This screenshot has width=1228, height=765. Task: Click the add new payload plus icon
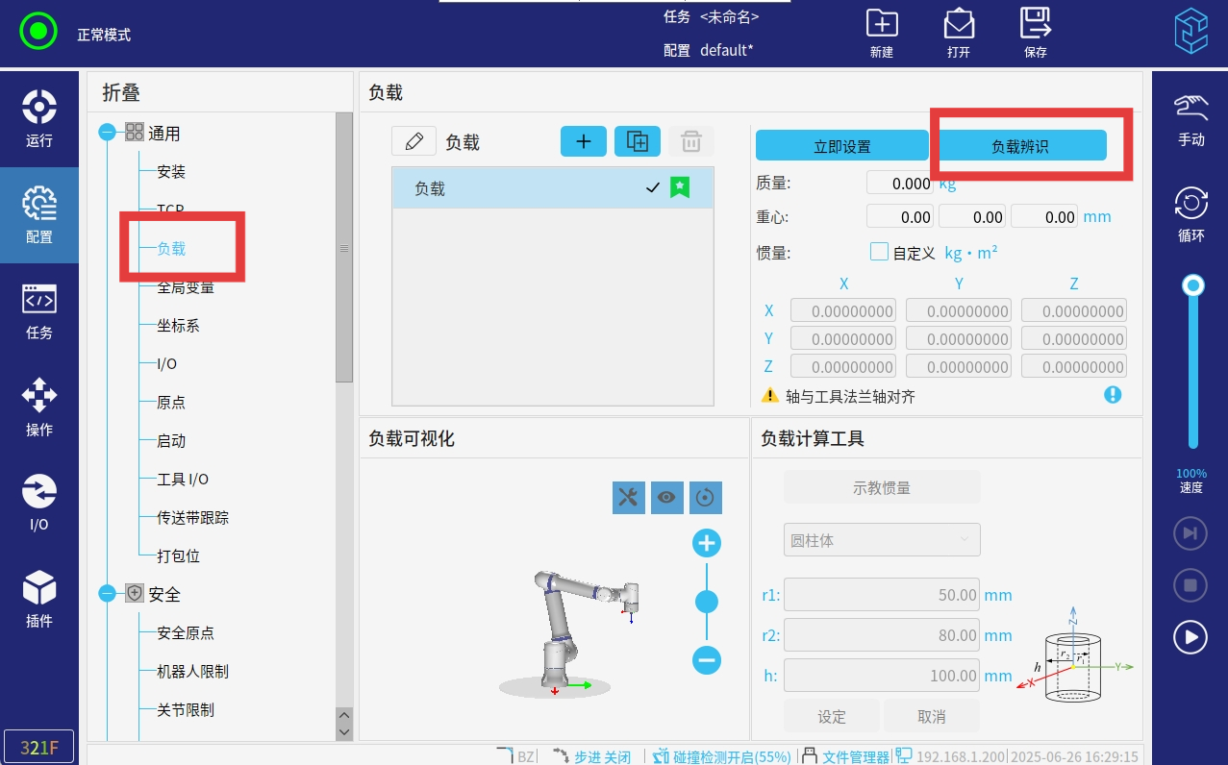(x=583, y=141)
